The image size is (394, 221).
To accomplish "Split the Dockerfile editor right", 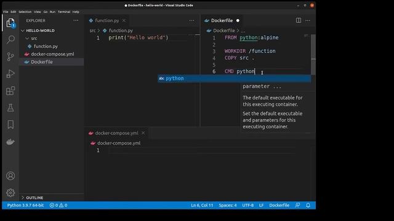I will click(298, 20).
